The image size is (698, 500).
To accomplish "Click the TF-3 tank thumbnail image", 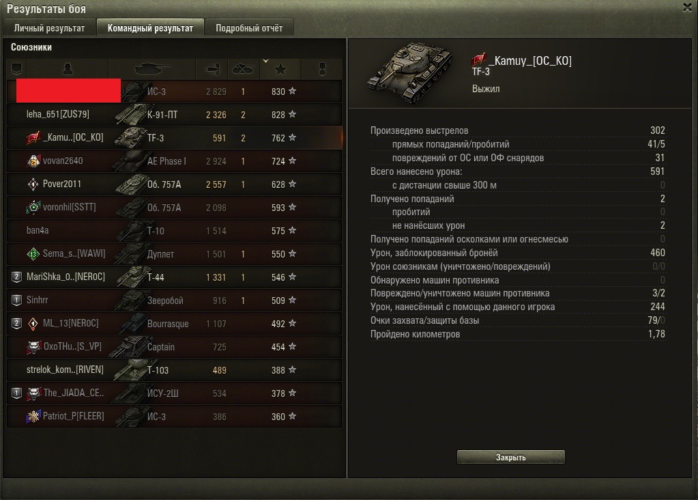I will click(x=411, y=71).
